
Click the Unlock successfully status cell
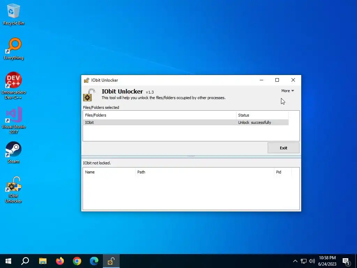(255, 122)
